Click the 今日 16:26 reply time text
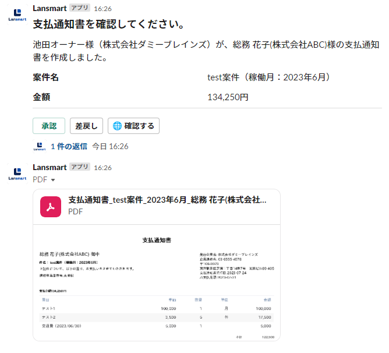This screenshot has height=353, width=389. (x=111, y=146)
